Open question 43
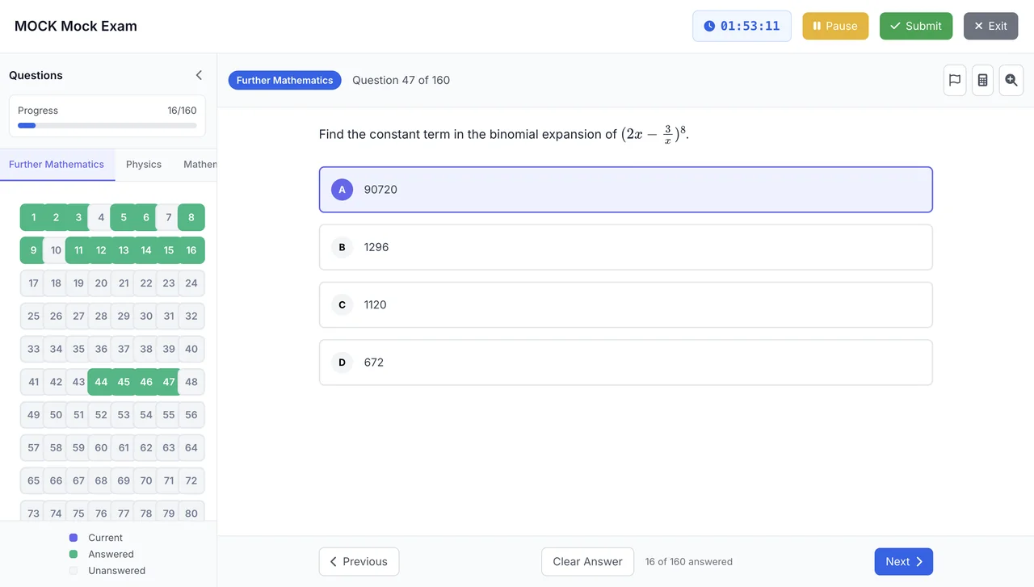 tap(78, 382)
